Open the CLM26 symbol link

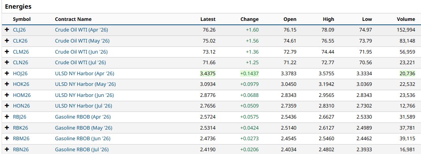click(x=21, y=52)
